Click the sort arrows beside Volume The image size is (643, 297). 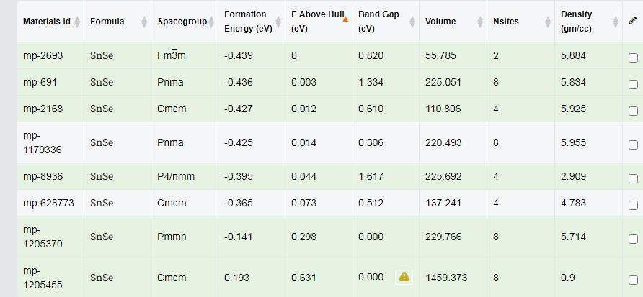480,22
